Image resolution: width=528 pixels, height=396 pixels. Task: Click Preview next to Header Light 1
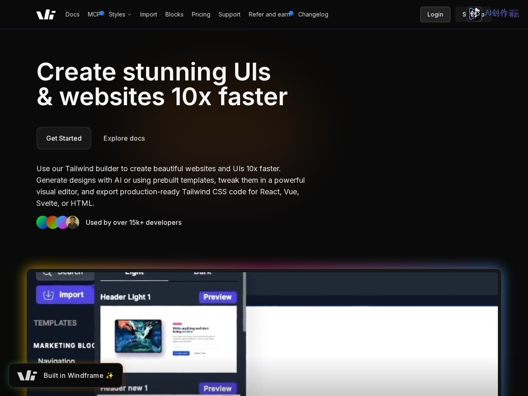(217, 297)
